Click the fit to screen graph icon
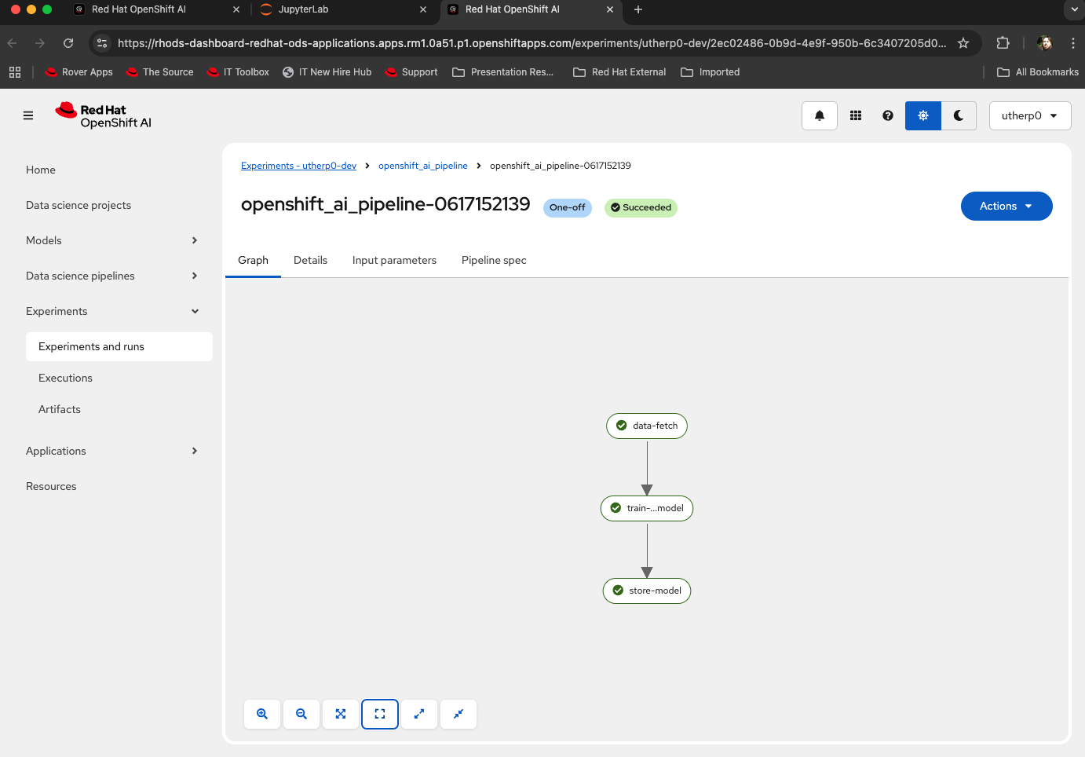Image resolution: width=1085 pixels, height=757 pixels. click(x=341, y=714)
